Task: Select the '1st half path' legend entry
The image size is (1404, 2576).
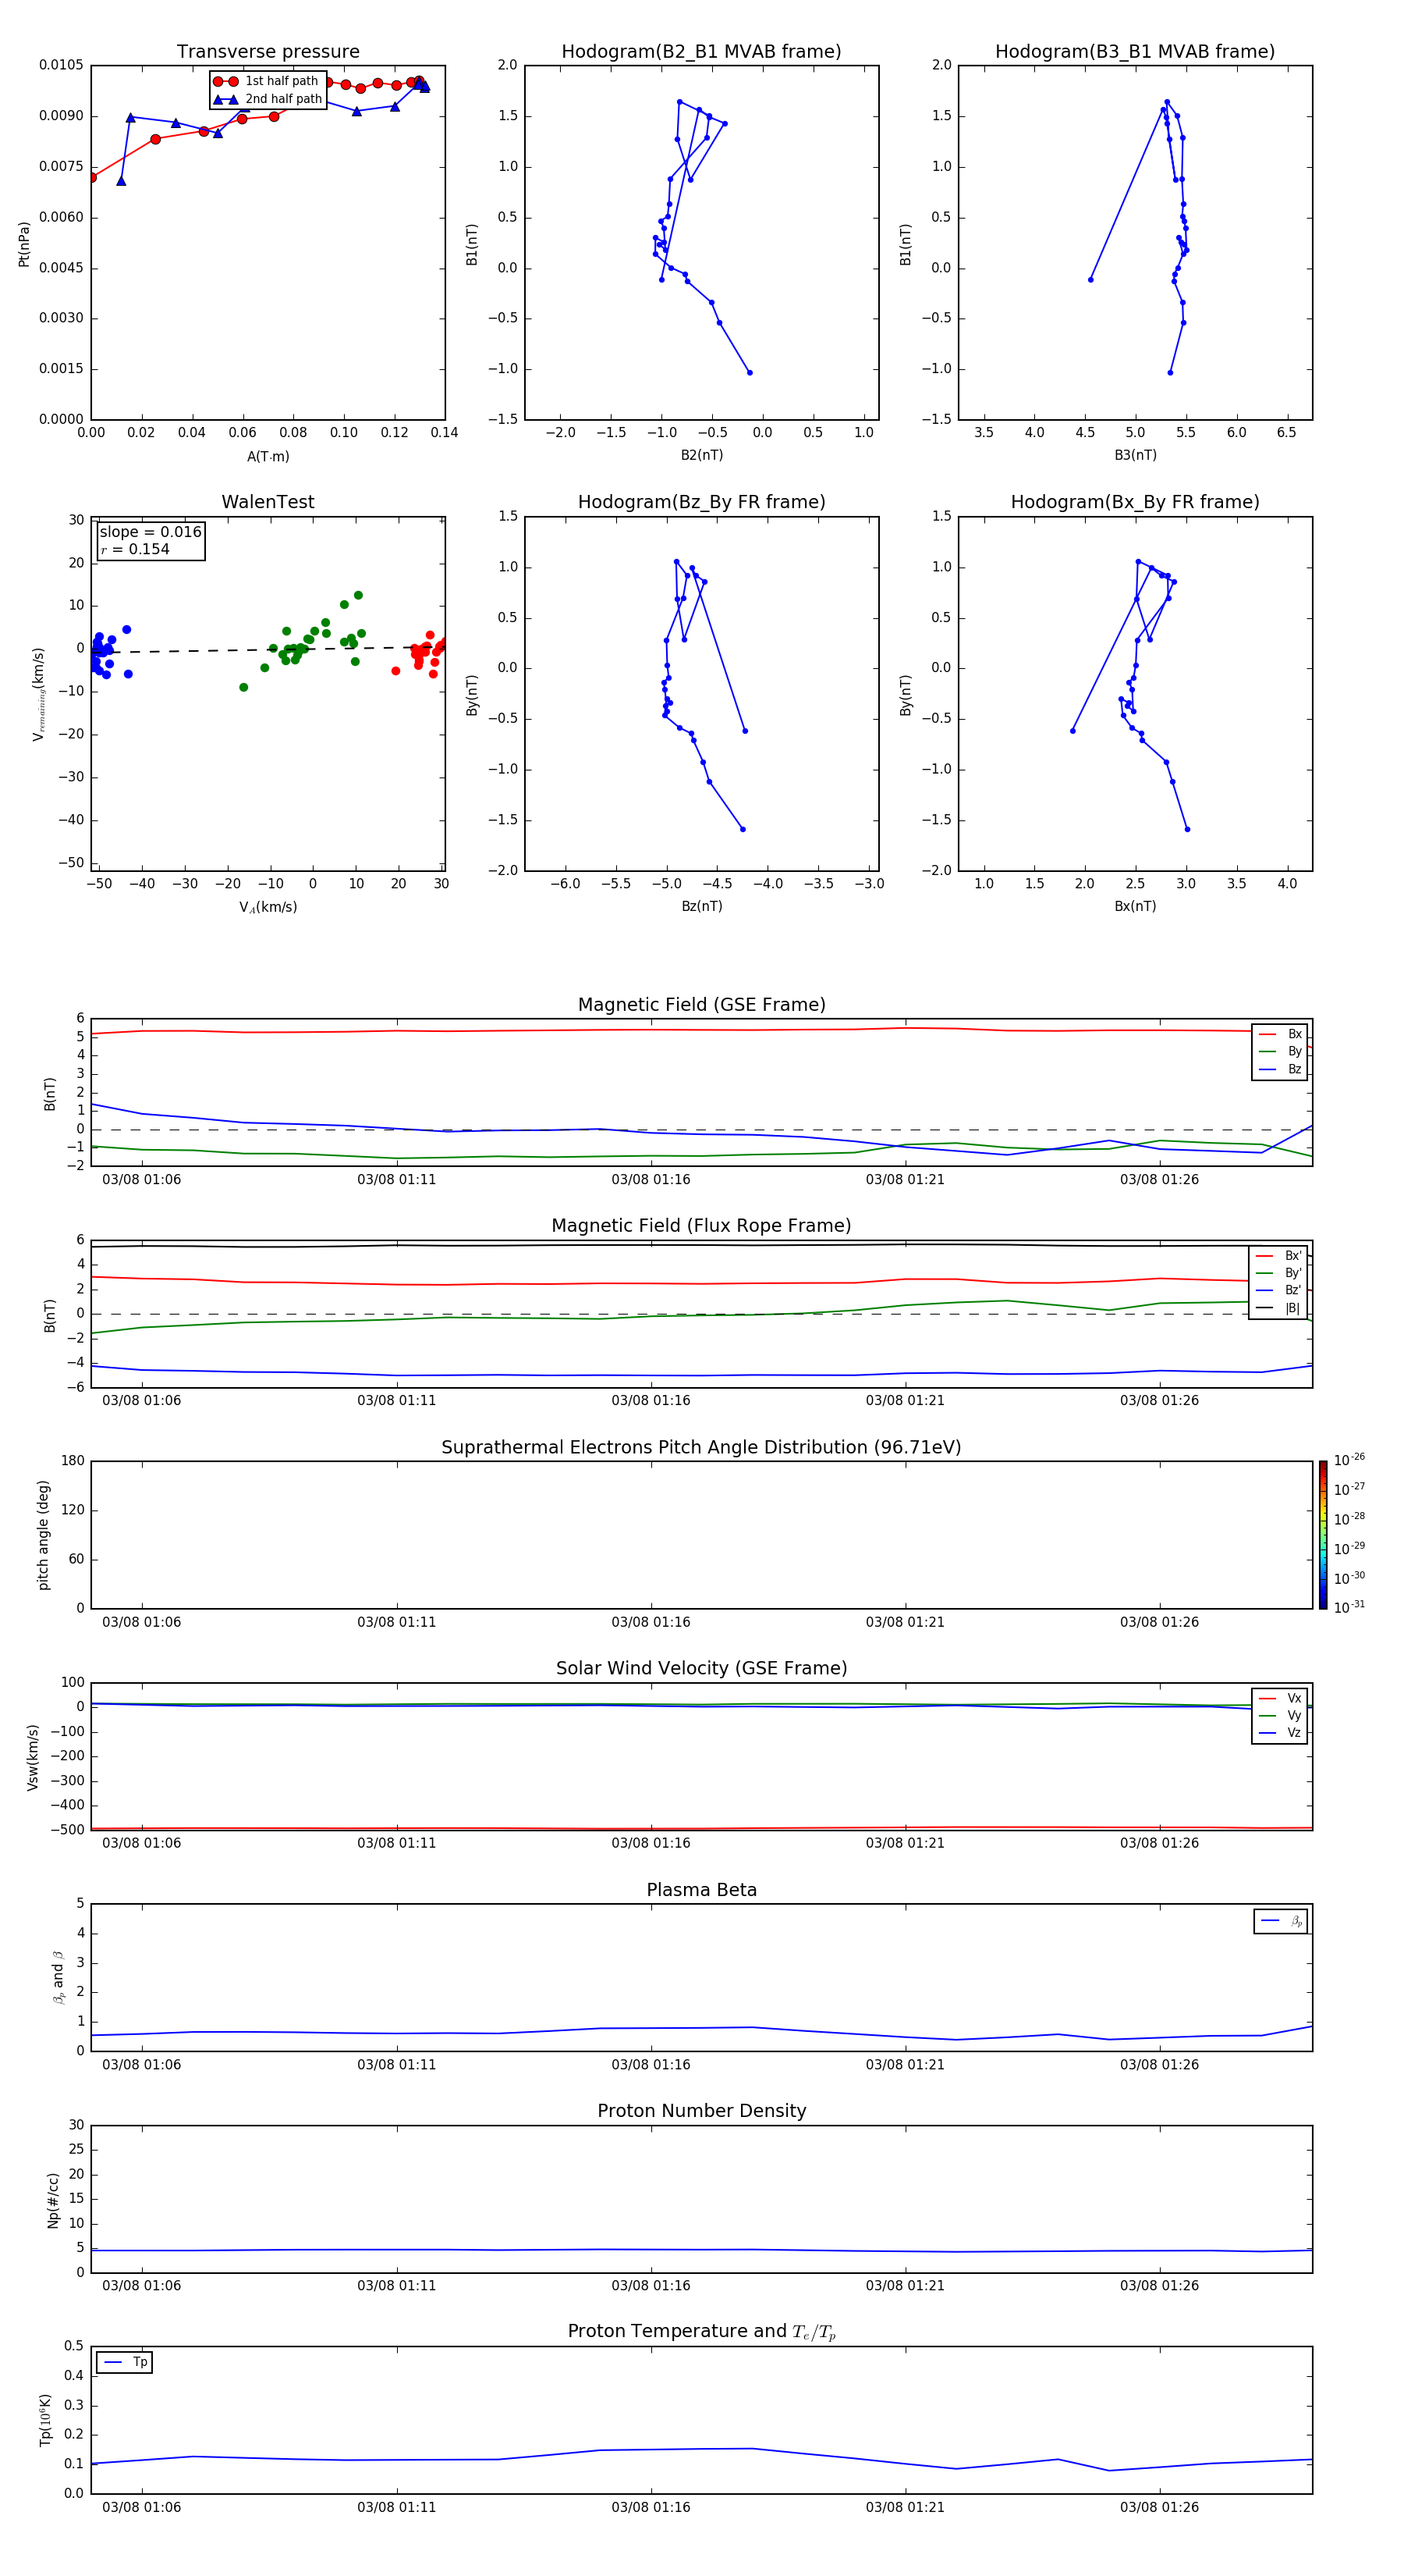Action: tap(267, 81)
